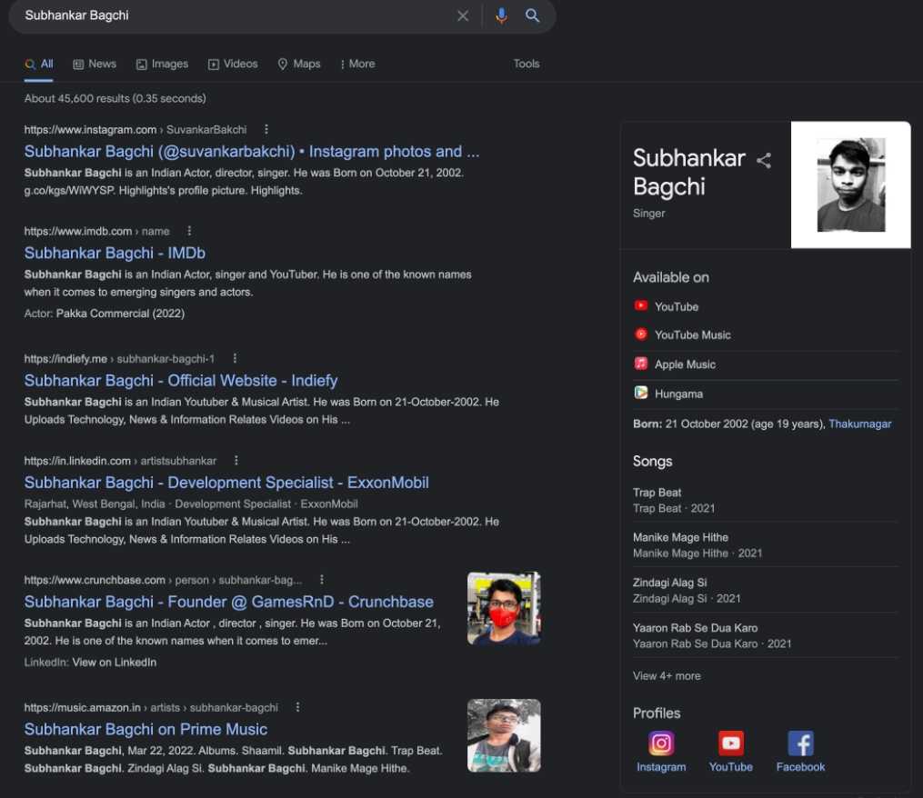Open the Instagram profile icon
Screen dimensions: 923x798
click(661, 743)
